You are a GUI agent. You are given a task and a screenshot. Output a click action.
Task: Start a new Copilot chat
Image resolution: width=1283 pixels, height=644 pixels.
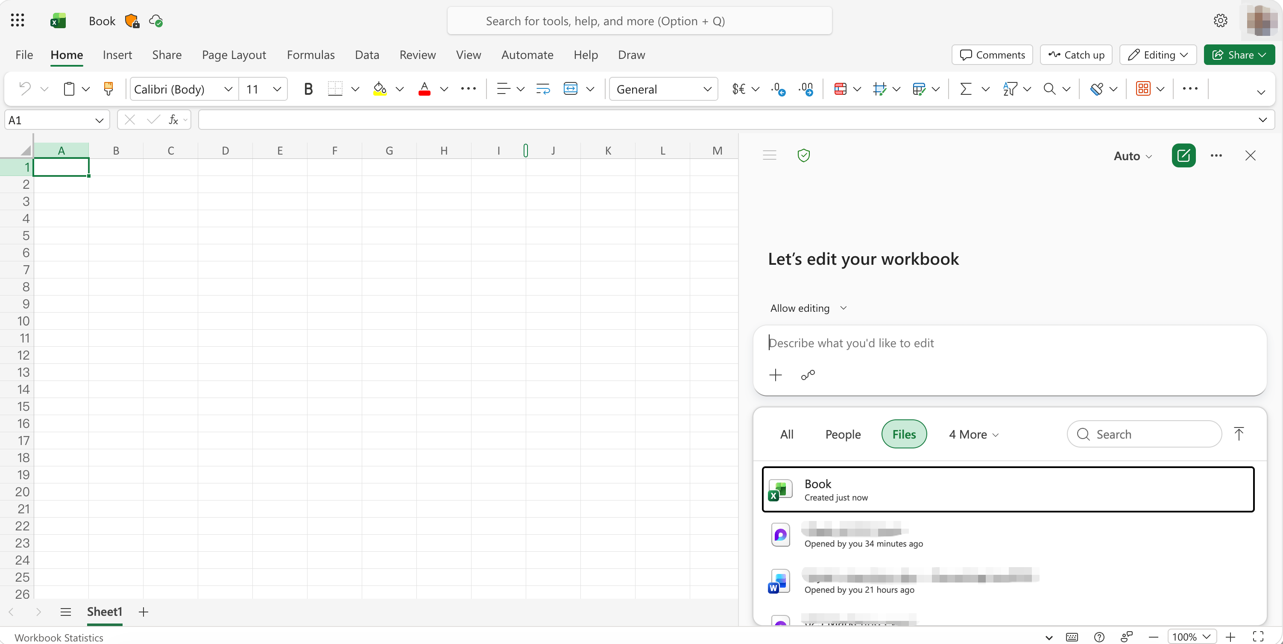click(1183, 156)
